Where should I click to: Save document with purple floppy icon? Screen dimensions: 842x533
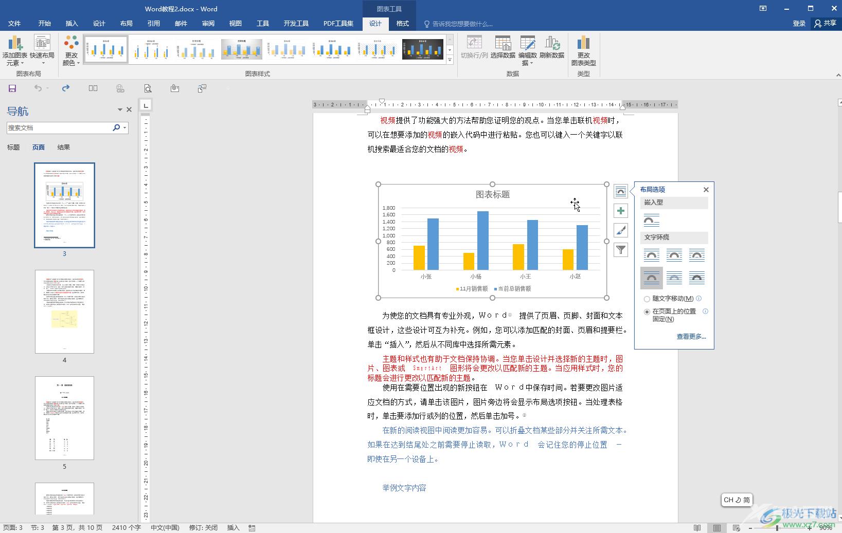(12, 88)
